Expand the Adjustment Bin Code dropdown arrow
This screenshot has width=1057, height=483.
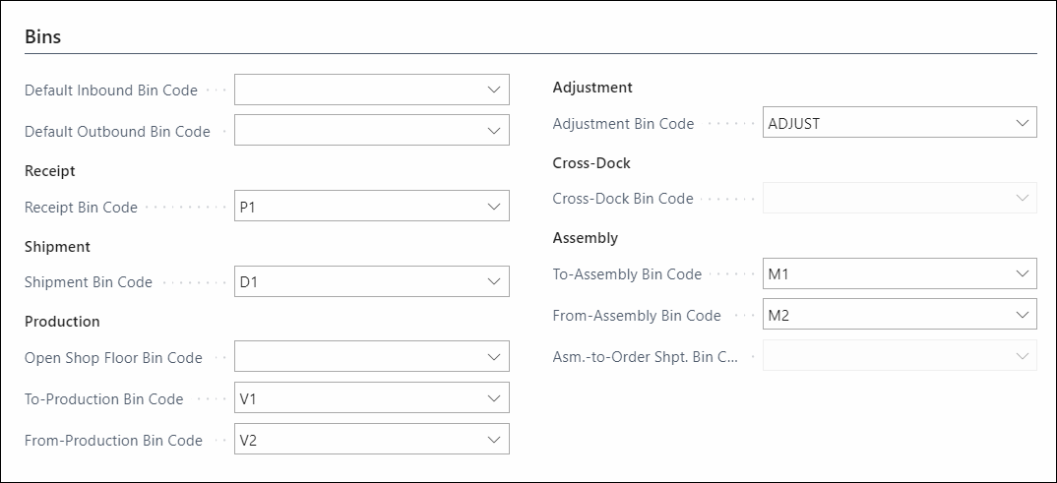point(1022,123)
